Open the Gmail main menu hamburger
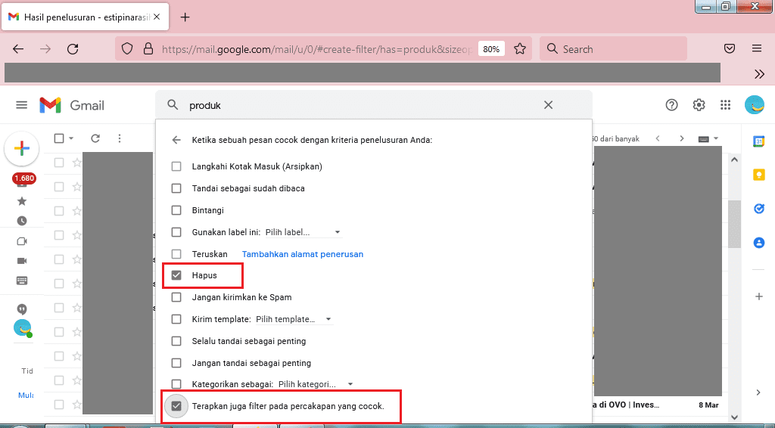 click(x=21, y=105)
